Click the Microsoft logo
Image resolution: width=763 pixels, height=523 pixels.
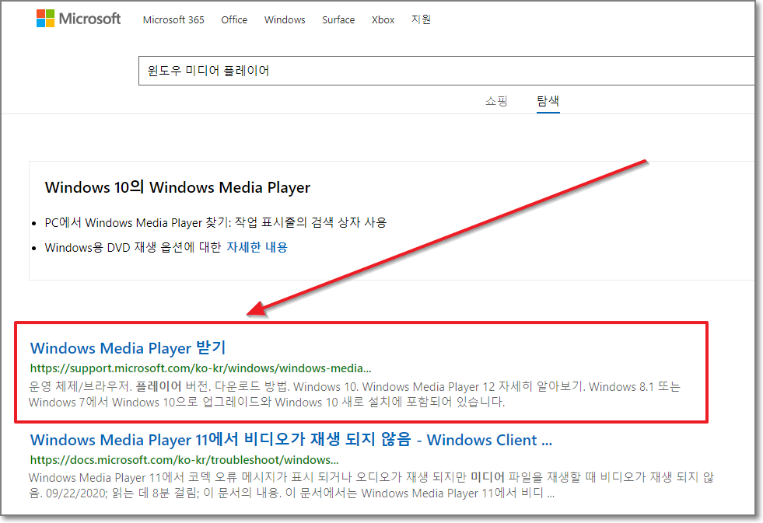(79, 19)
